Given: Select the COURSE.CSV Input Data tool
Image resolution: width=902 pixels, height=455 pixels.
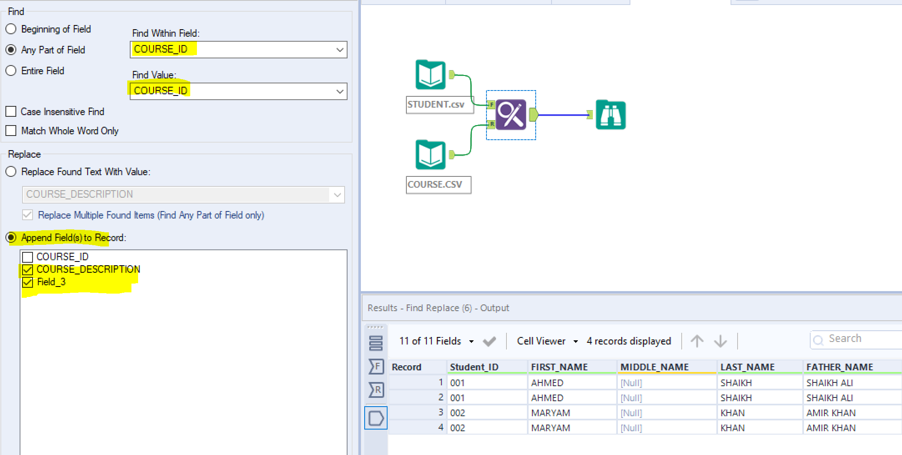Looking at the screenshot, I should pyautogui.click(x=430, y=155).
